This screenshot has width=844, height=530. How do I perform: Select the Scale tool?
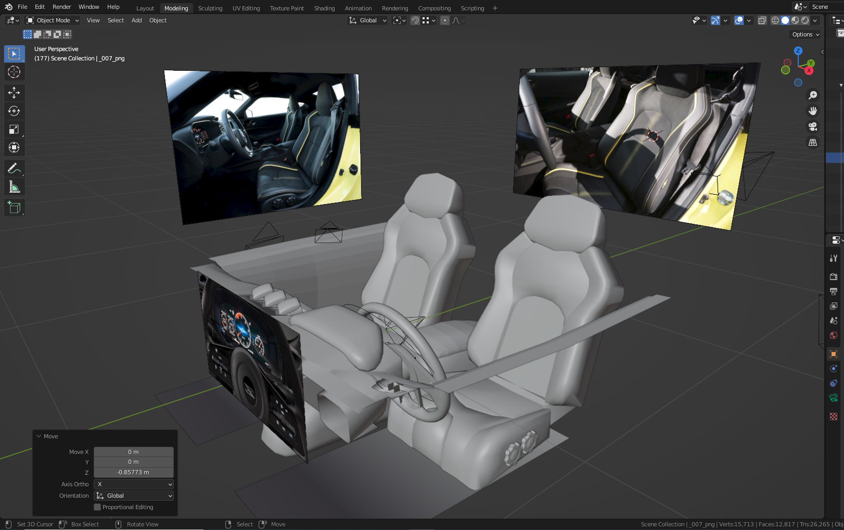click(14, 129)
